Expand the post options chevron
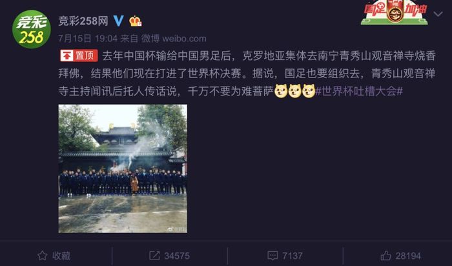This screenshot has width=452, height=266. coord(438,14)
